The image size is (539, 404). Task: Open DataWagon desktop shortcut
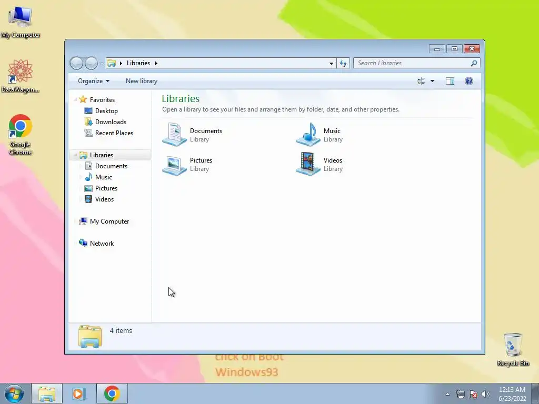(x=21, y=76)
